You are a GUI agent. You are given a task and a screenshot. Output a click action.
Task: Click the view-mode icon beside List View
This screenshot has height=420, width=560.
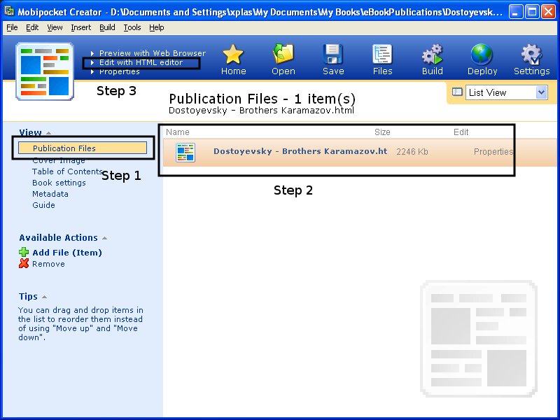tap(457, 92)
